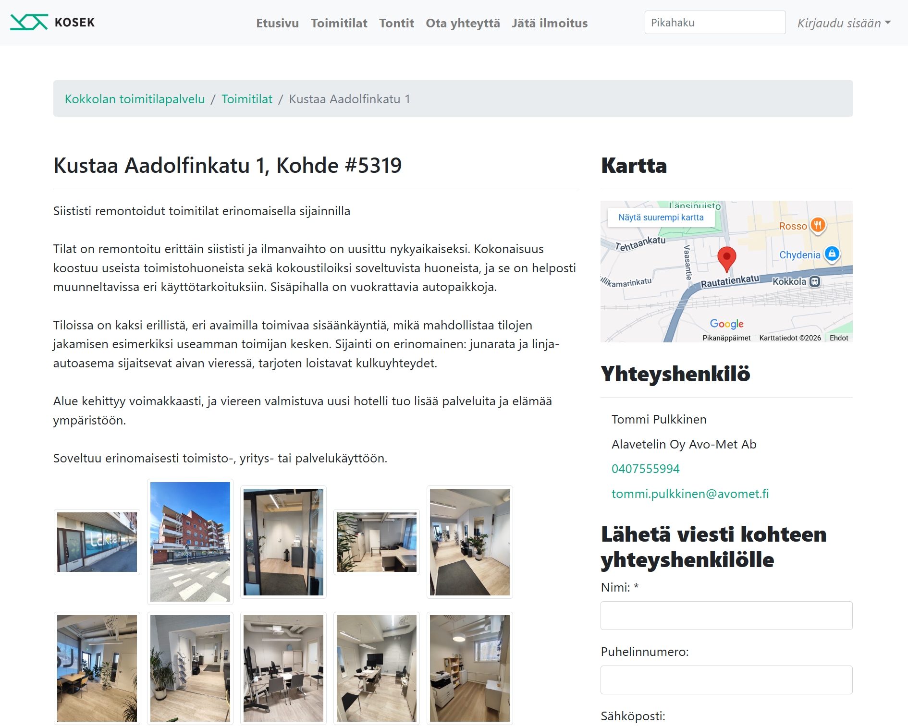The width and height of the screenshot is (908, 727).
Task: Call phone number 0407555994 link
Action: pyautogui.click(x=645, y=469)
